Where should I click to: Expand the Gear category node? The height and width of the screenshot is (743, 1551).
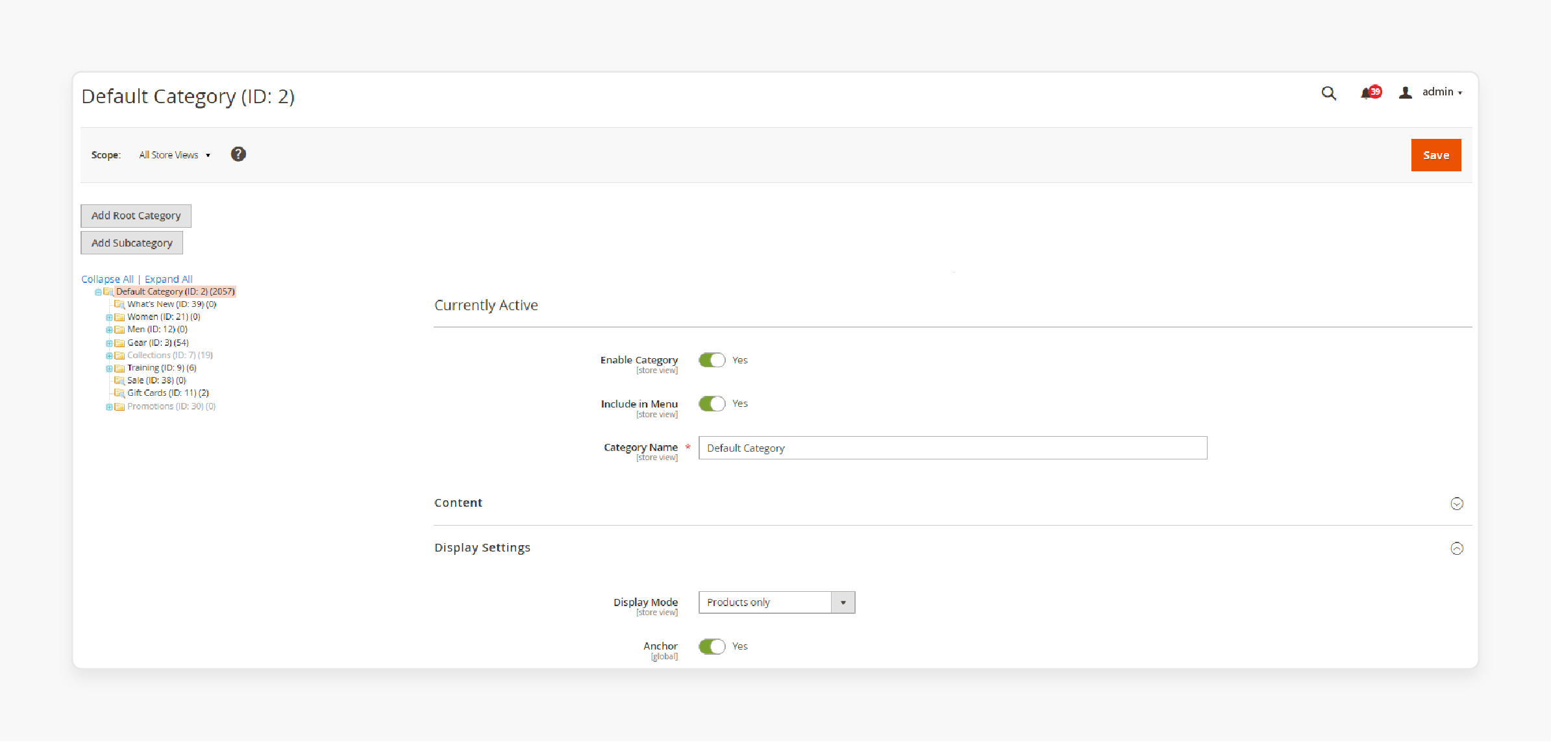point(109,343)
